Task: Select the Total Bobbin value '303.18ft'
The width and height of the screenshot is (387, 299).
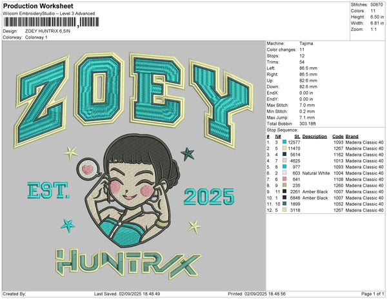Action: [x=308, y=124]
